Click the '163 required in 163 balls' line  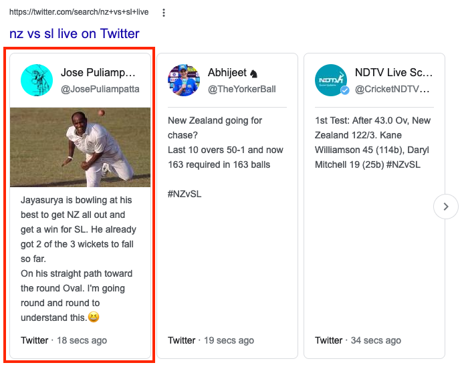click(219, 164)
